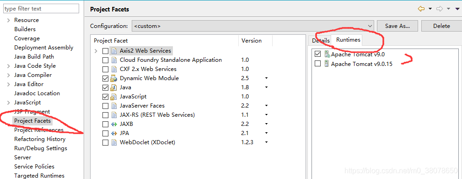Image resolution: width=462 pixels, height=179 pixels.
Task: Select Project Facets in the tree
Action: tap(32, 120)
